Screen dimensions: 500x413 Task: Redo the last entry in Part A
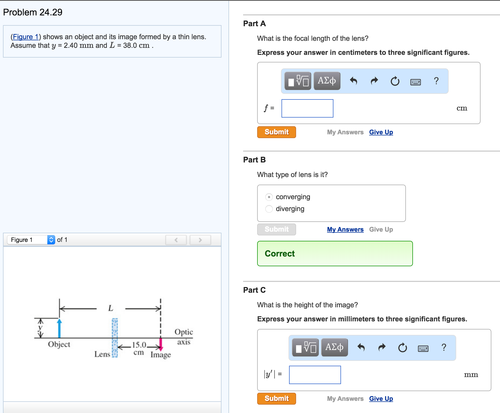click(x=374, y=81)
